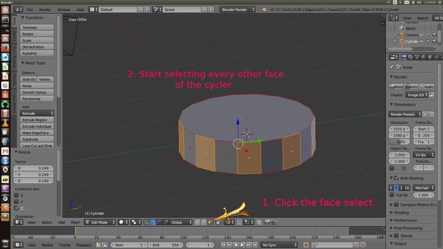
Task: Open the Select menu in the 3D view
Action: [x=47, y=222]
